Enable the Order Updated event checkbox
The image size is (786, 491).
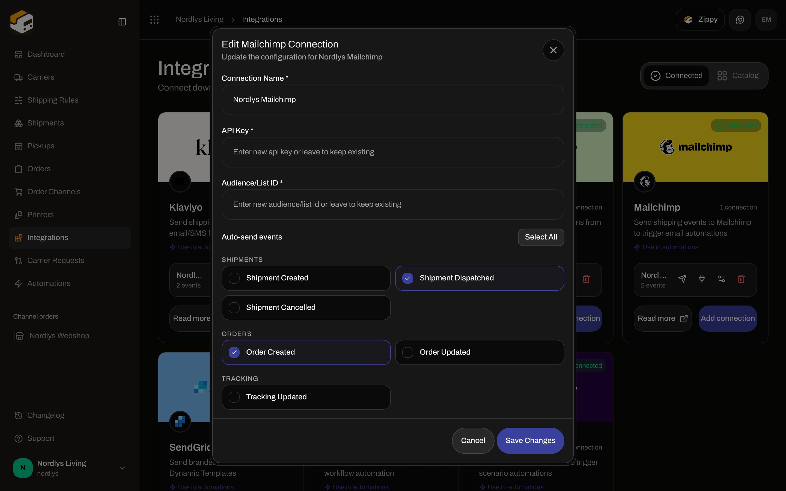pos(408,352)
